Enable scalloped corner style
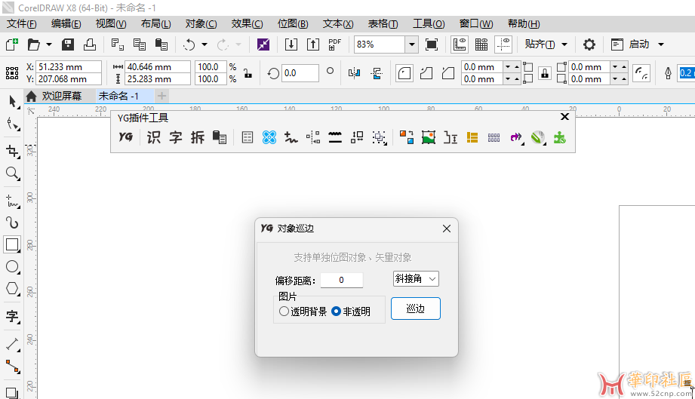Screen dimensions: 695x399 coord(426,73)
